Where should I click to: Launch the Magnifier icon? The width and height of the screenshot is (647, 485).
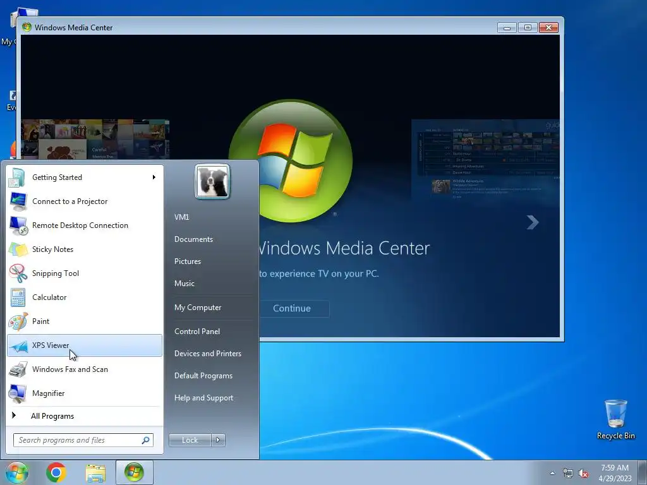pos(18,393)
